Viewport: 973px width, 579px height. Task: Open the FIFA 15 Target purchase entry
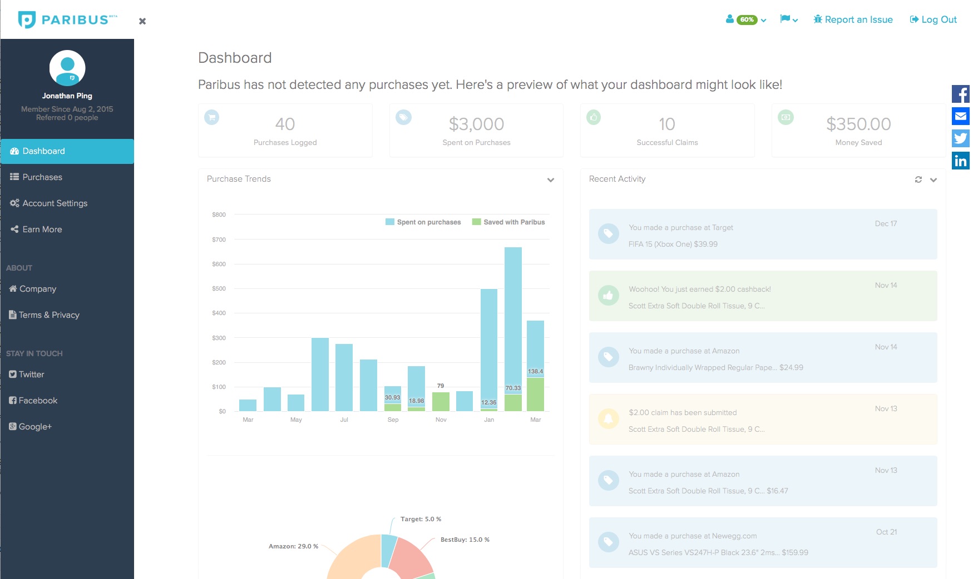pos(763,234)
